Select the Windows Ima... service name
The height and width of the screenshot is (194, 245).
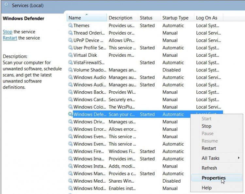[89, 159]
